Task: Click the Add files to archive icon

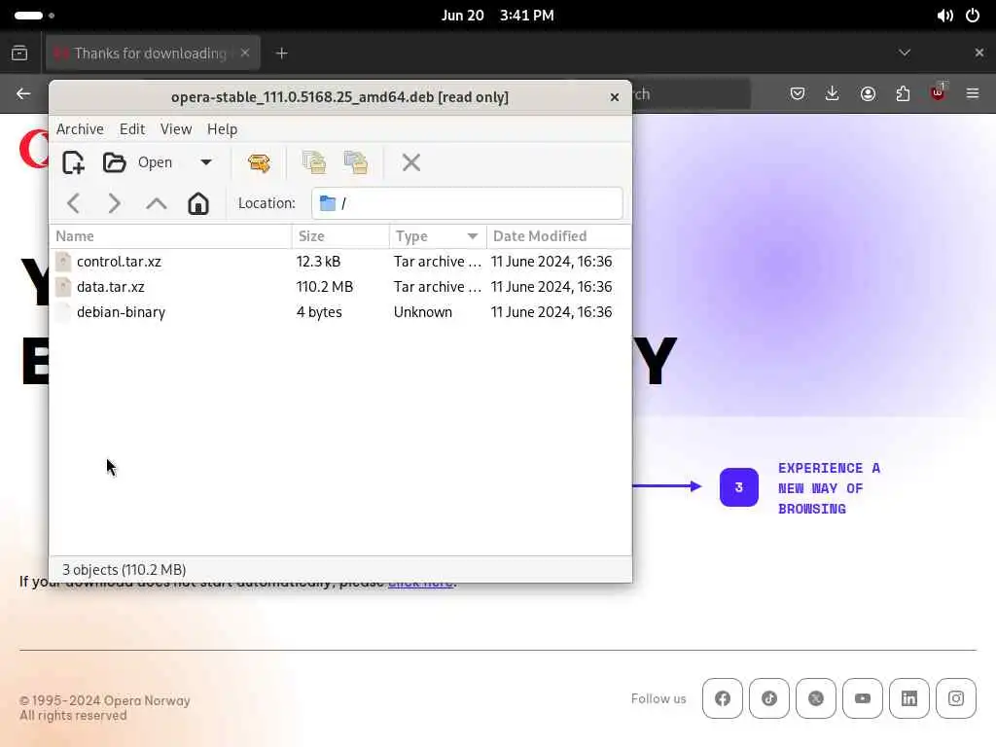Action: pos(314,162)
